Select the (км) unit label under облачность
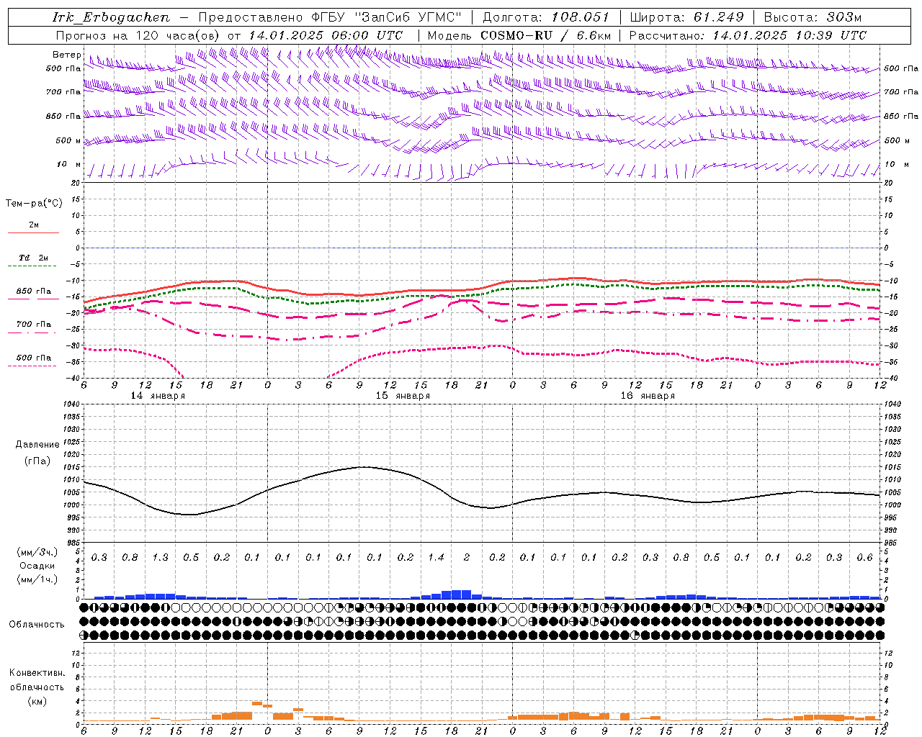Viewport: 922px width, 737px height. tap(37, 701)
